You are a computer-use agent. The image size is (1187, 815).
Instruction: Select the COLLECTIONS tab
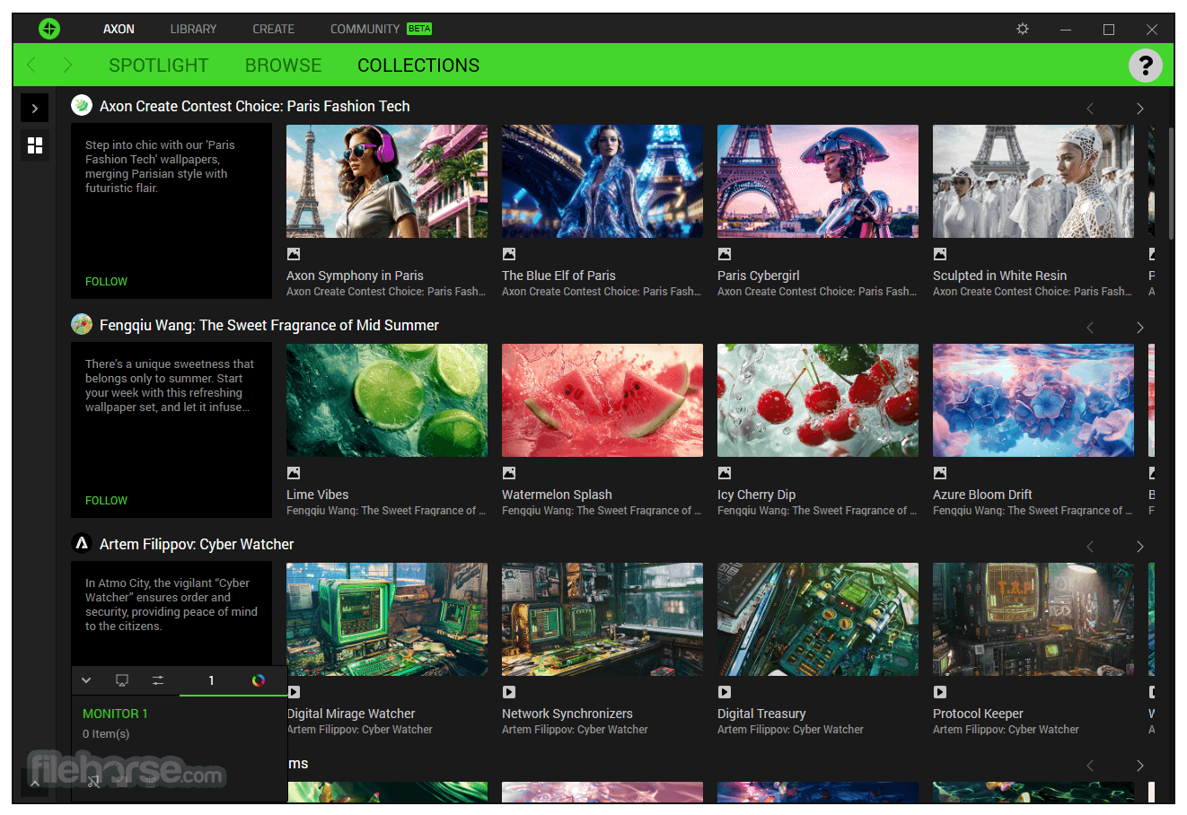pyautogui.click(x=418, y=66)
